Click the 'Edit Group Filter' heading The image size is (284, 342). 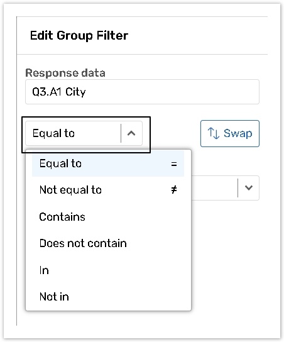[79, 36]
